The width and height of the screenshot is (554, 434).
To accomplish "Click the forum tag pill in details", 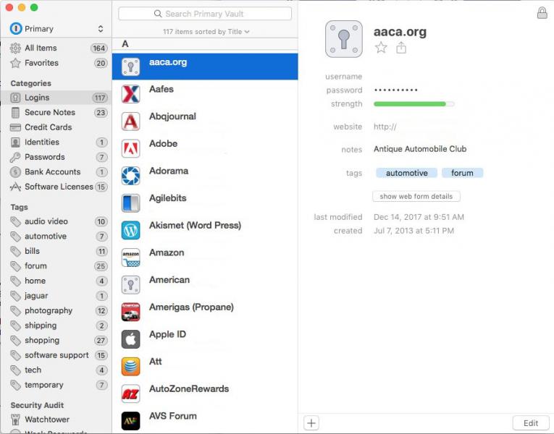I will [462, 173].
